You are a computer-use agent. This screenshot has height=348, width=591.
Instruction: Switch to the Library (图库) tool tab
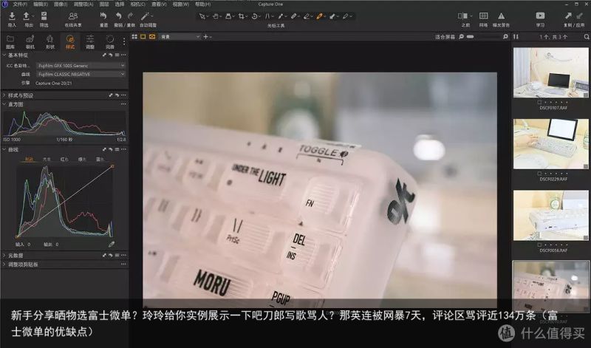click(10, 41)
